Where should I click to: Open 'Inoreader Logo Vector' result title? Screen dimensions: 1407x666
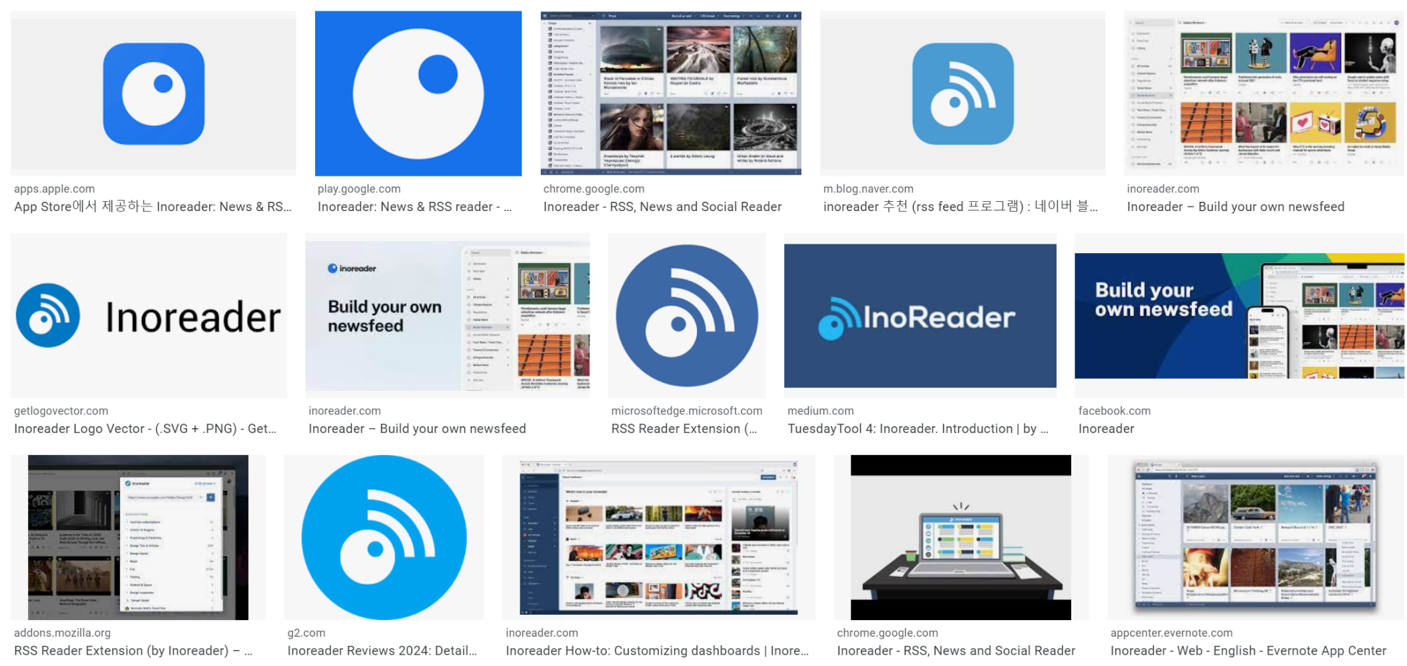pyautogui.click(x=145, y=429)
